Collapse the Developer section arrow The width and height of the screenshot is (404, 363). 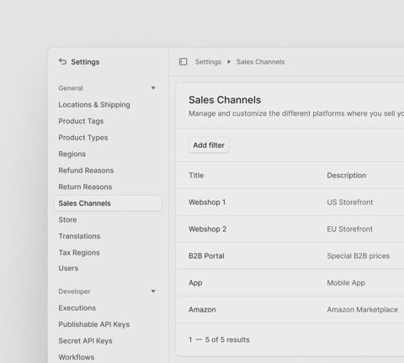pyautogui.click(x=153, y=292)
